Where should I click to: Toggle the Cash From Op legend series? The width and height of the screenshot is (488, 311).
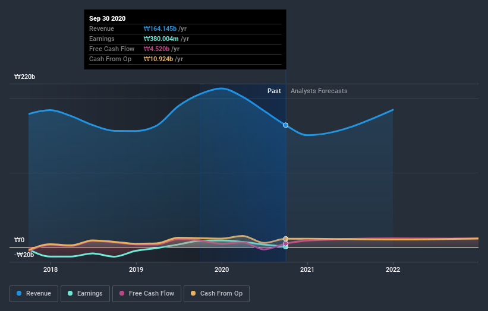[216, 294]
